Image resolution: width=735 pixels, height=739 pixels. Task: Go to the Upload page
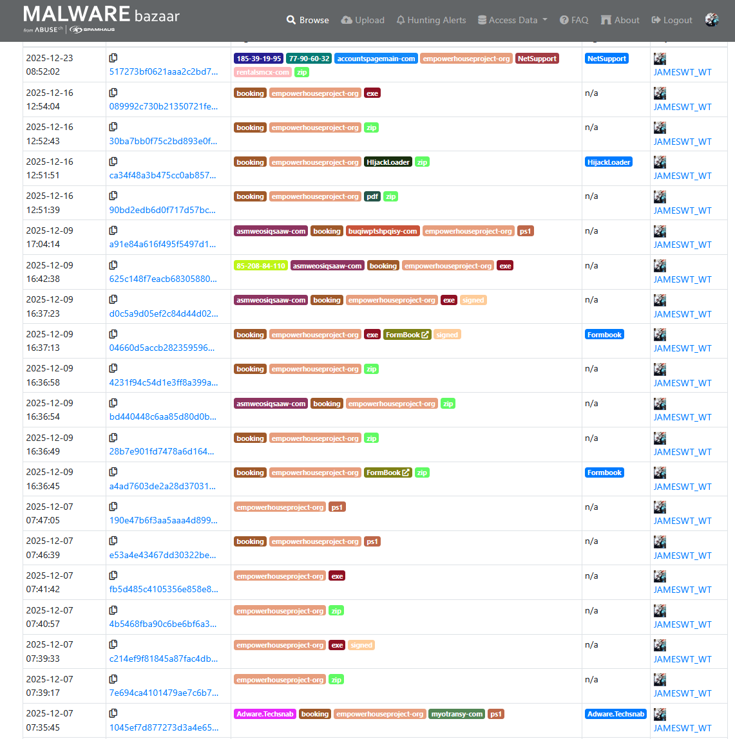pyautogui.click(x=363, y=20)
